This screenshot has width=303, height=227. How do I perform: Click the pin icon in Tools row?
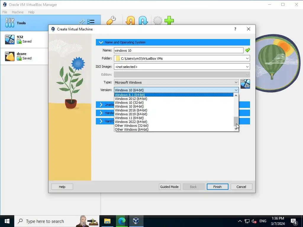82,22
